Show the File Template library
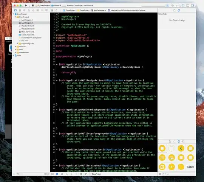This screenshot has width=204, height=182. [x=170, y=142]
